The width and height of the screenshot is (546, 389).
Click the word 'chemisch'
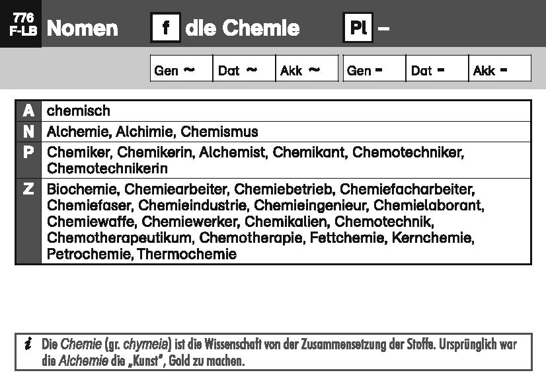point(79,110)
